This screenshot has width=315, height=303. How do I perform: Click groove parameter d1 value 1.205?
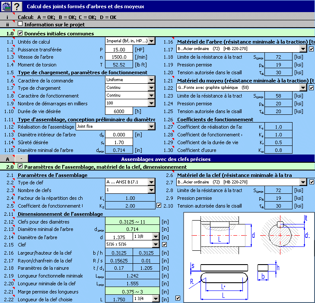point(146,268)
